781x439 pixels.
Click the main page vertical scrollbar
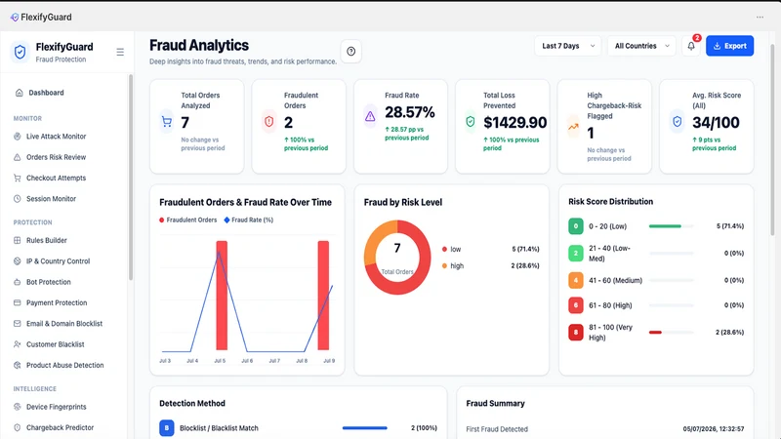point(773,140)
